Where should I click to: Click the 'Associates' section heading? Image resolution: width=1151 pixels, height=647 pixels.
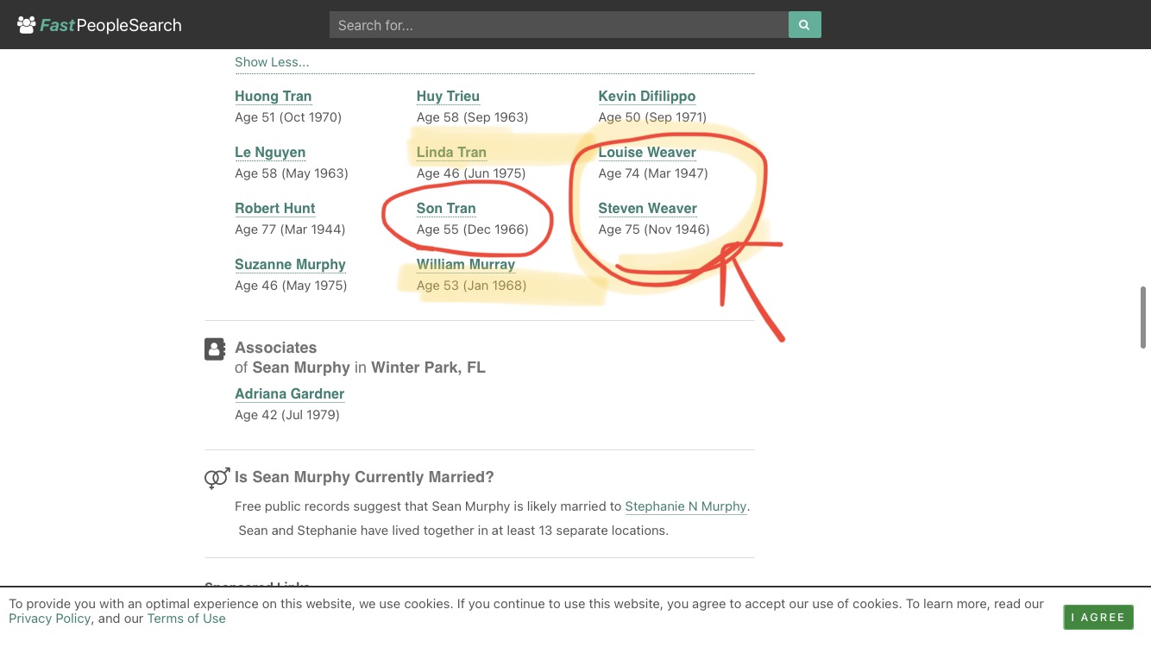click(x=276, y=348)
